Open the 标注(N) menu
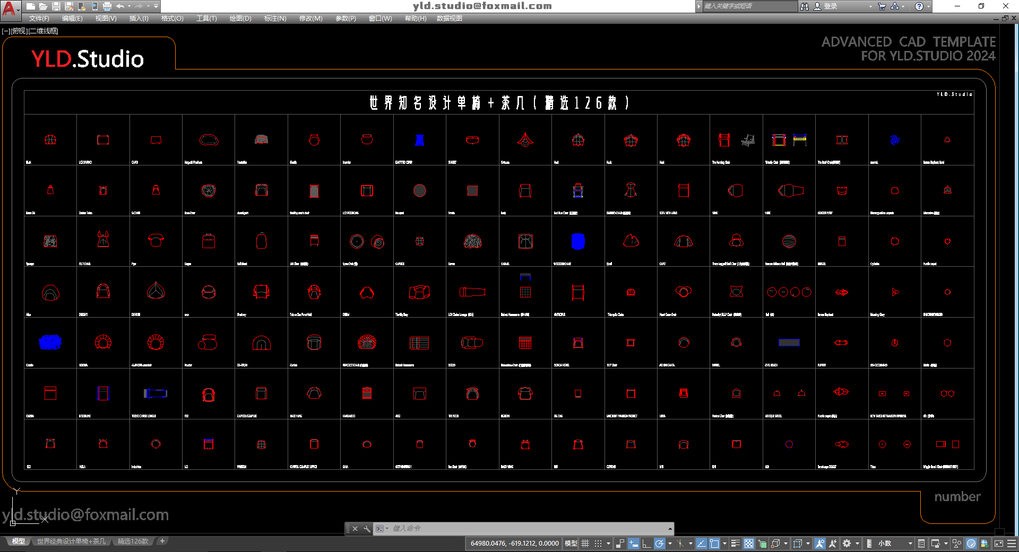This screenshot has width=1019, height=552. (275, 19)
